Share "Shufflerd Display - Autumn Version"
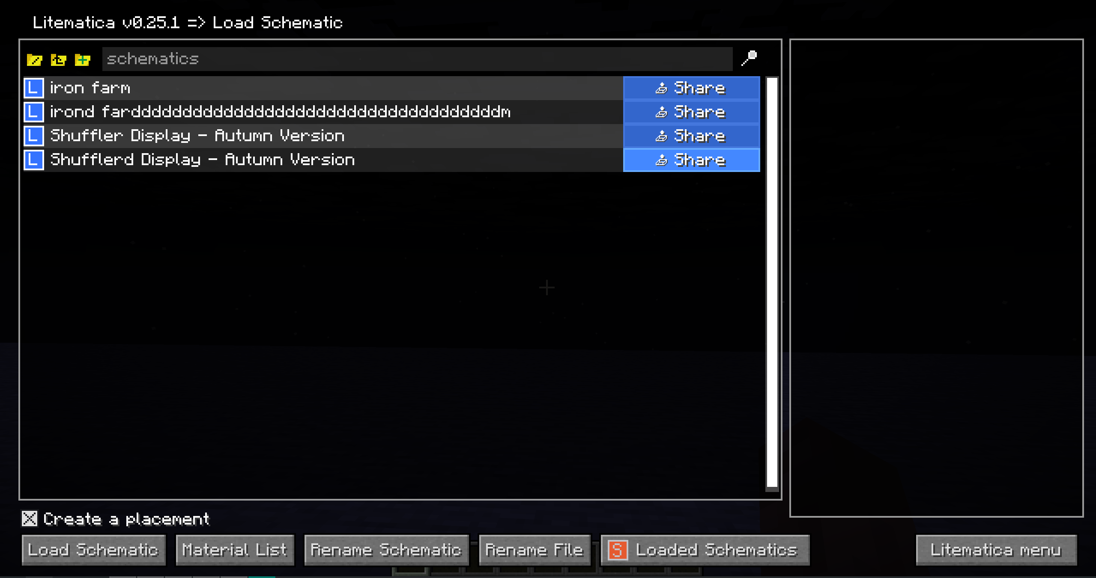The width and height of the screenshot is (1096, 578). click(x=692, y=160)
